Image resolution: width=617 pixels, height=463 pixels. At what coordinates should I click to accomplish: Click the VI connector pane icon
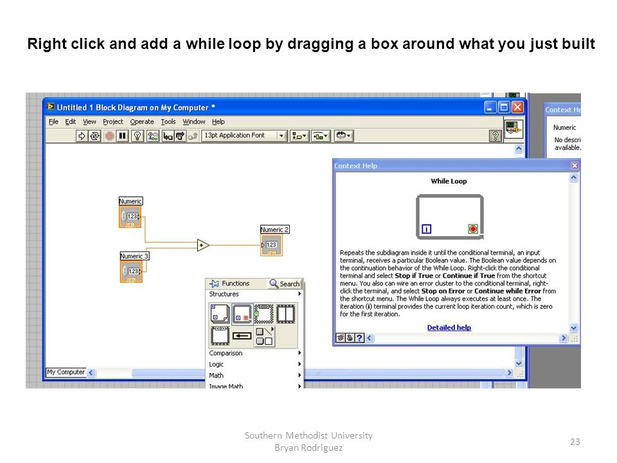coord(514,129)
